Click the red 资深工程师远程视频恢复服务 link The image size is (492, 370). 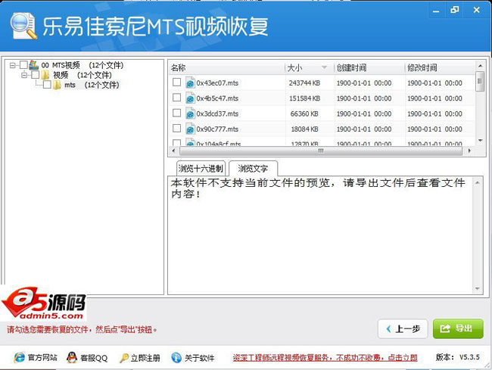[x=325, y=357]
